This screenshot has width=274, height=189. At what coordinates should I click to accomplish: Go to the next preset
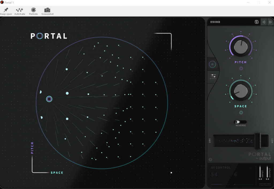coord(270,22)
